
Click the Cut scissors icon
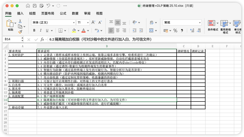tap(20, 21)
